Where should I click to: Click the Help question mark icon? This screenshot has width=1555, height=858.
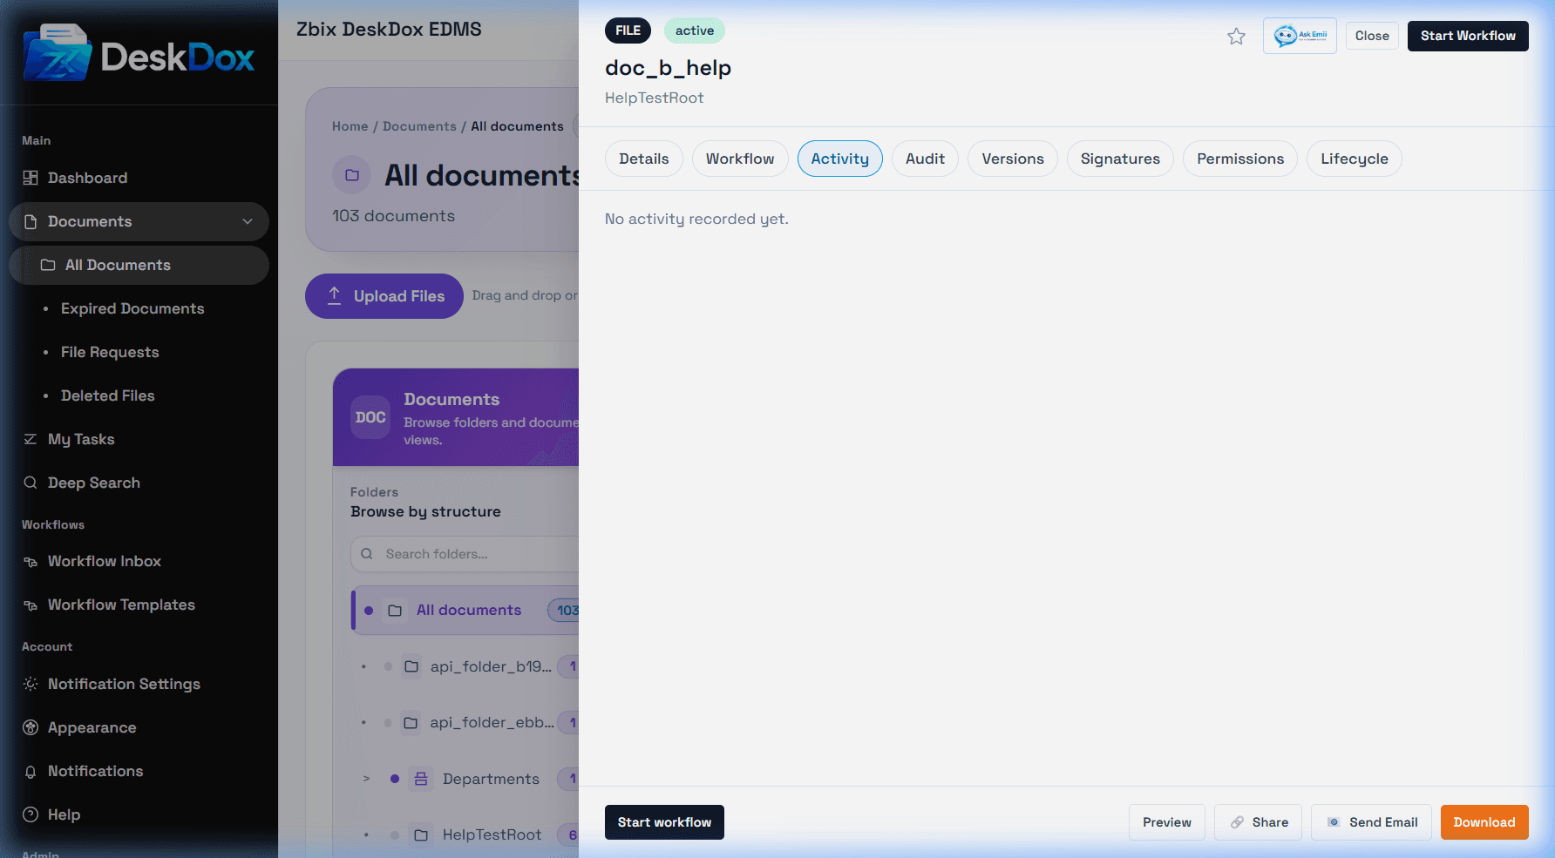[x=31, y=814]
